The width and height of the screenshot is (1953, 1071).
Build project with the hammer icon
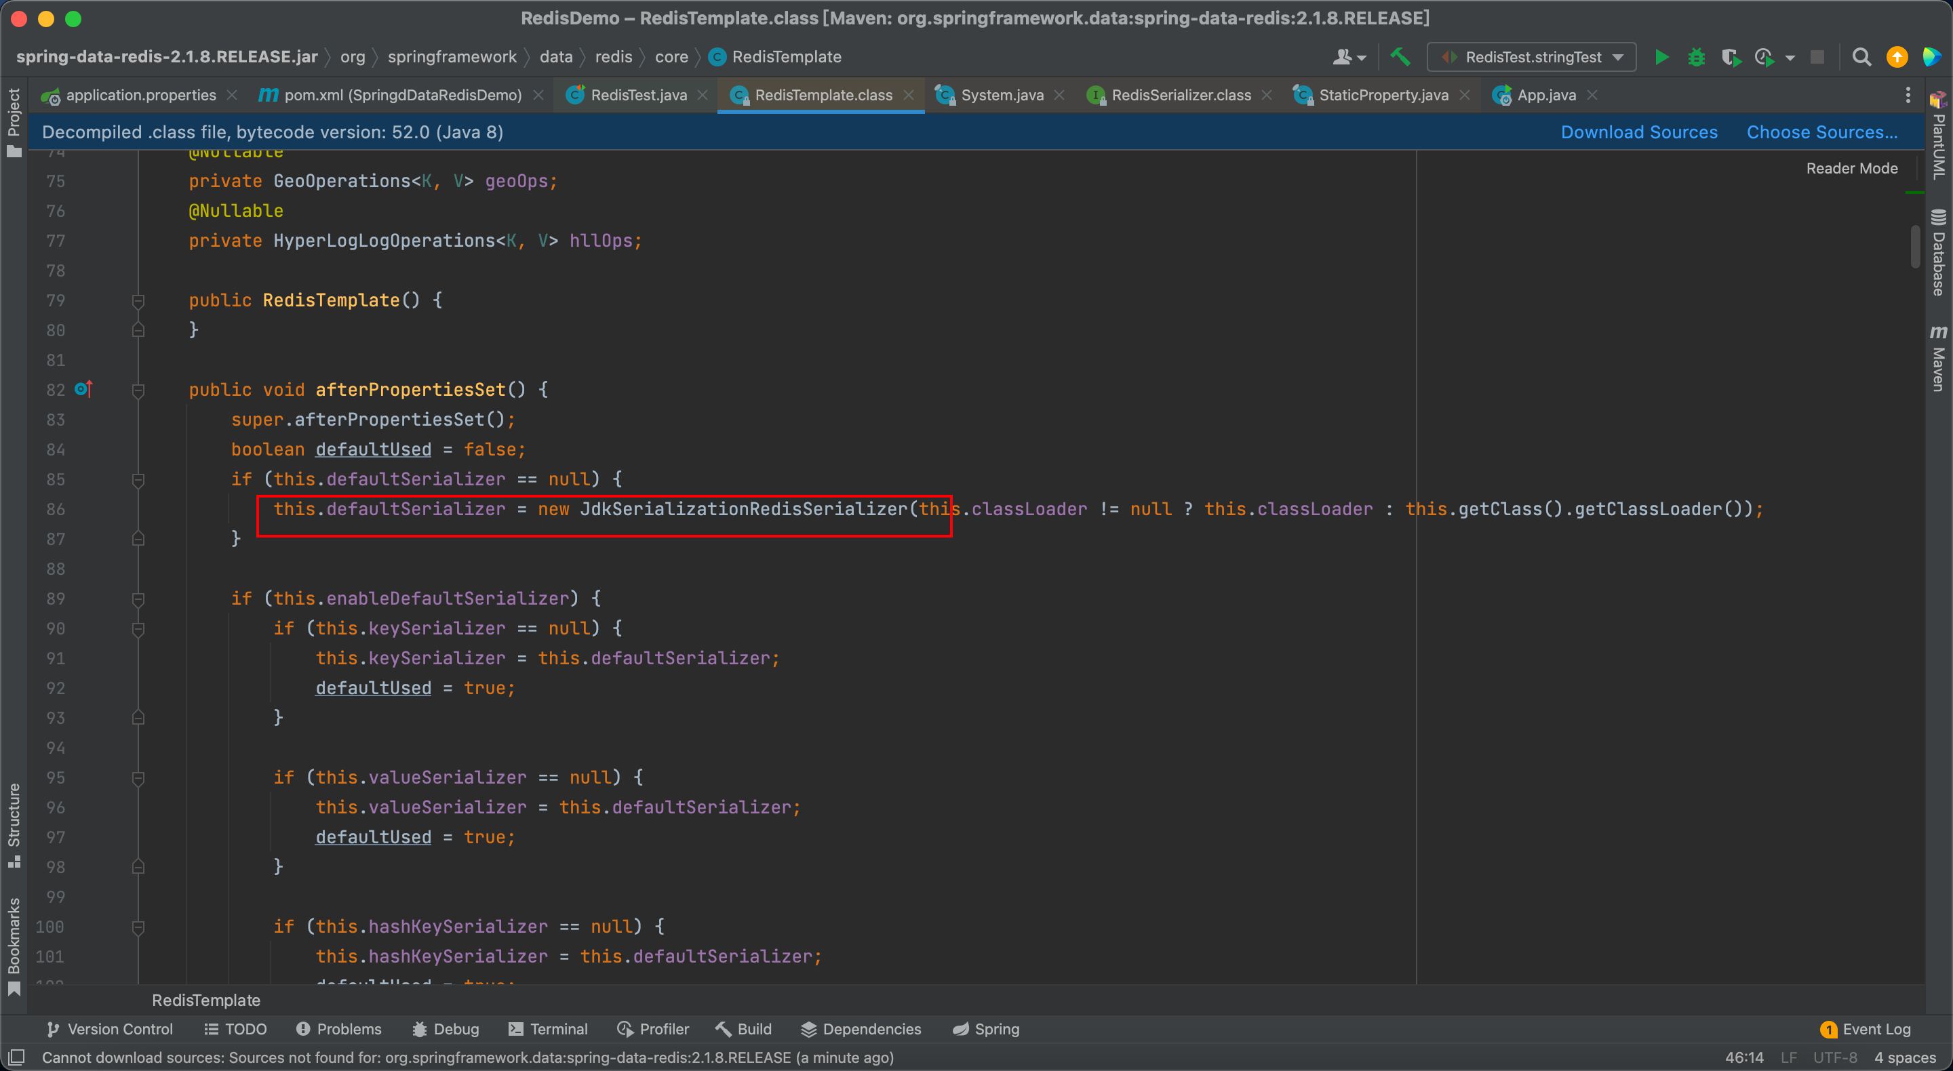coord(1400,58)
